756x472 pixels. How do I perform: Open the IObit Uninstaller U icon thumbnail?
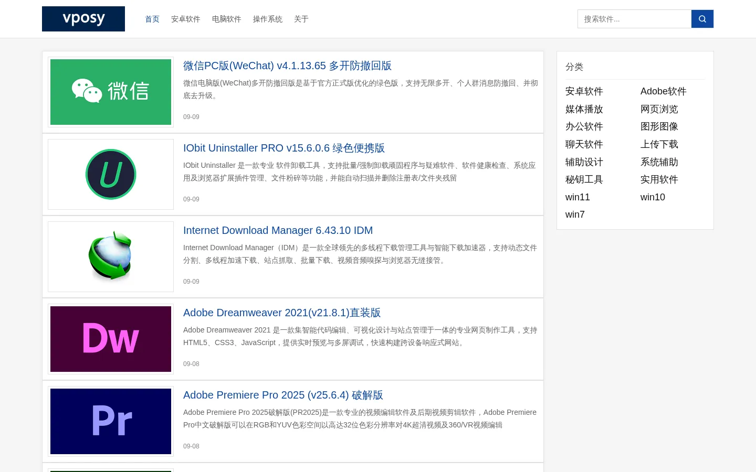point(111,174)
